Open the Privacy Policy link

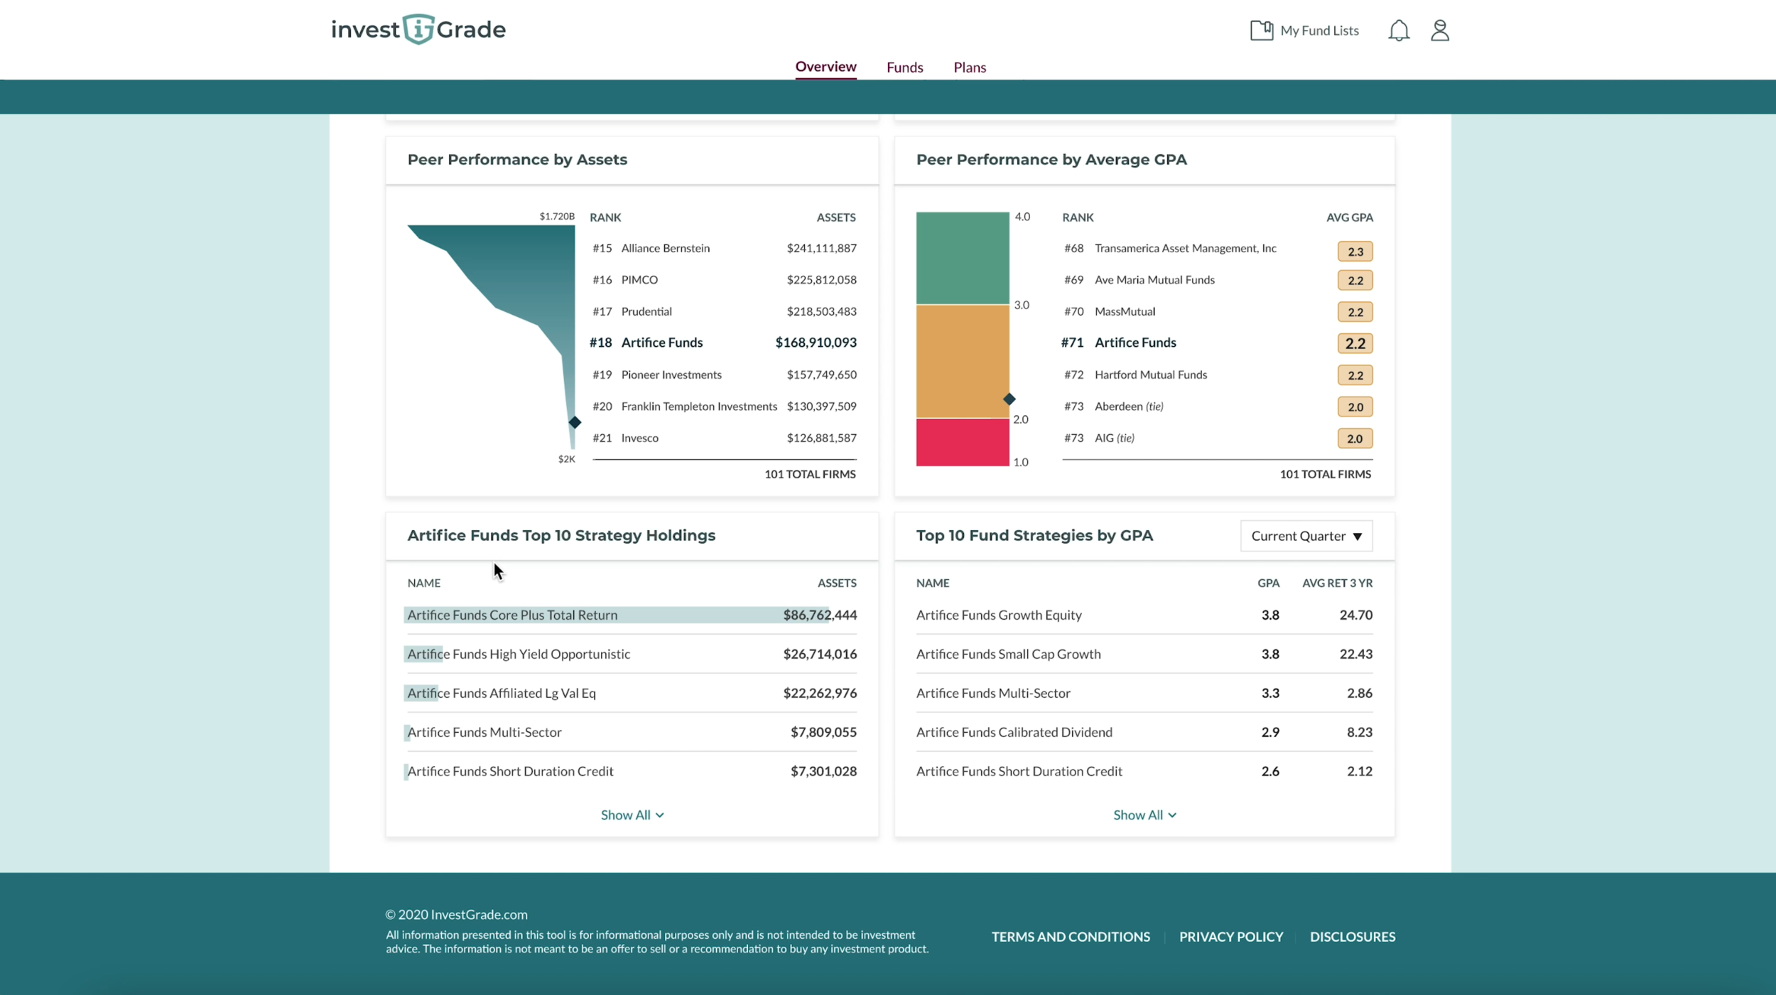(1230, 937)
